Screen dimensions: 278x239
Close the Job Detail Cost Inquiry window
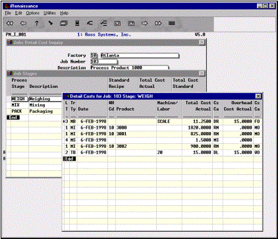202,42
